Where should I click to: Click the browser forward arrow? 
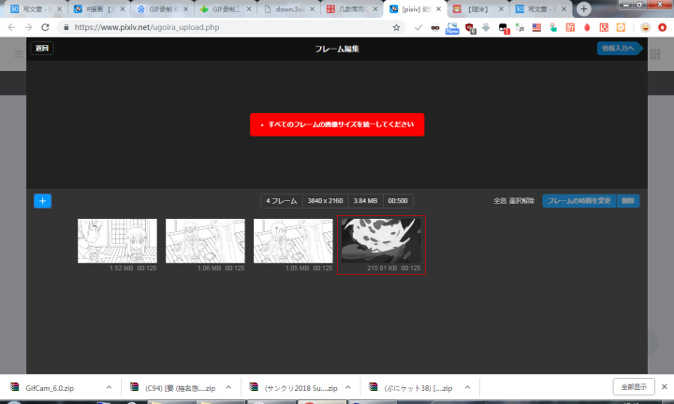(28, 27)
